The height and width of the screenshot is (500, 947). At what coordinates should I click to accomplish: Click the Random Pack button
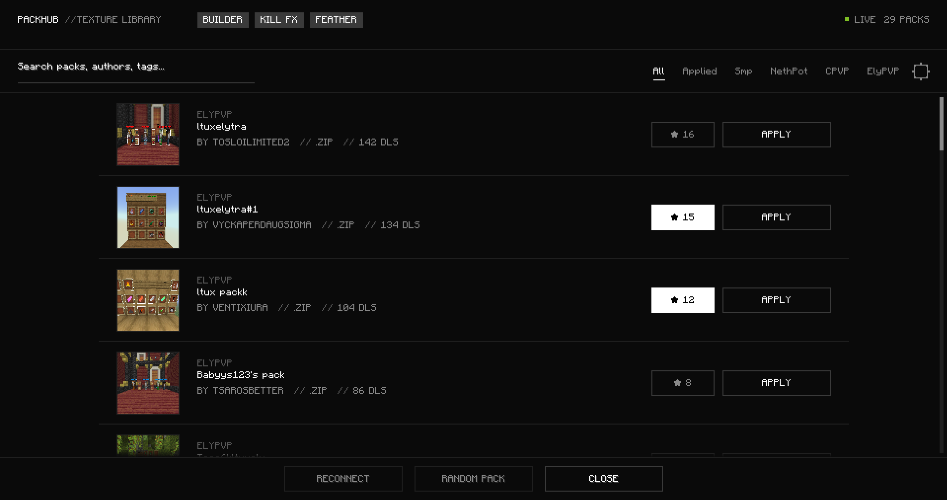pos(473,479)
